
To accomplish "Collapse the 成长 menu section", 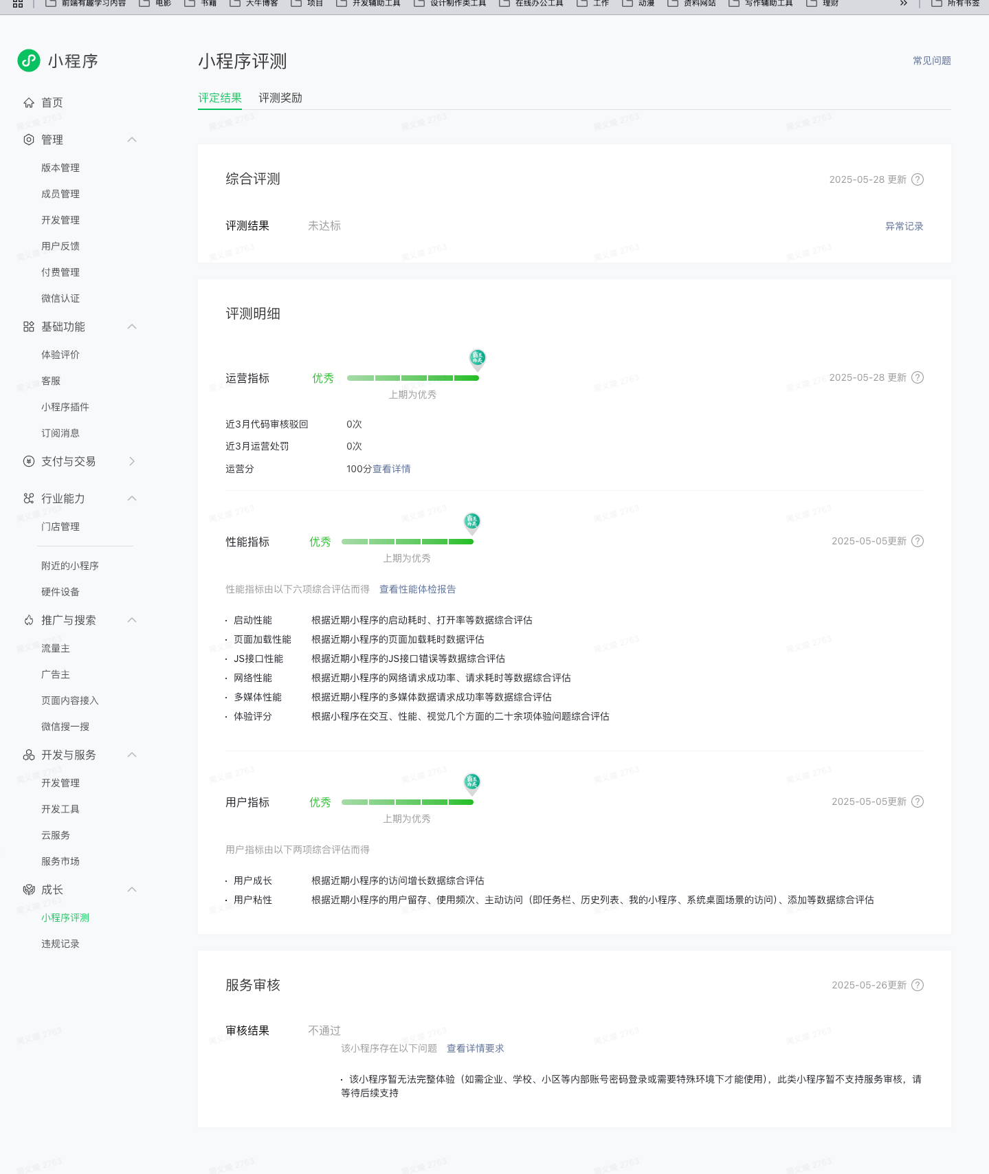I will tap(132, 889).
